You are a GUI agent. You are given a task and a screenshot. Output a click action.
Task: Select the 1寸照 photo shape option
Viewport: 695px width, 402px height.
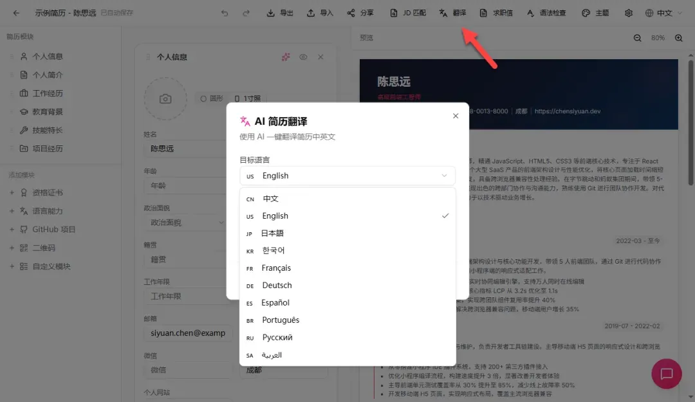point(247,98)
